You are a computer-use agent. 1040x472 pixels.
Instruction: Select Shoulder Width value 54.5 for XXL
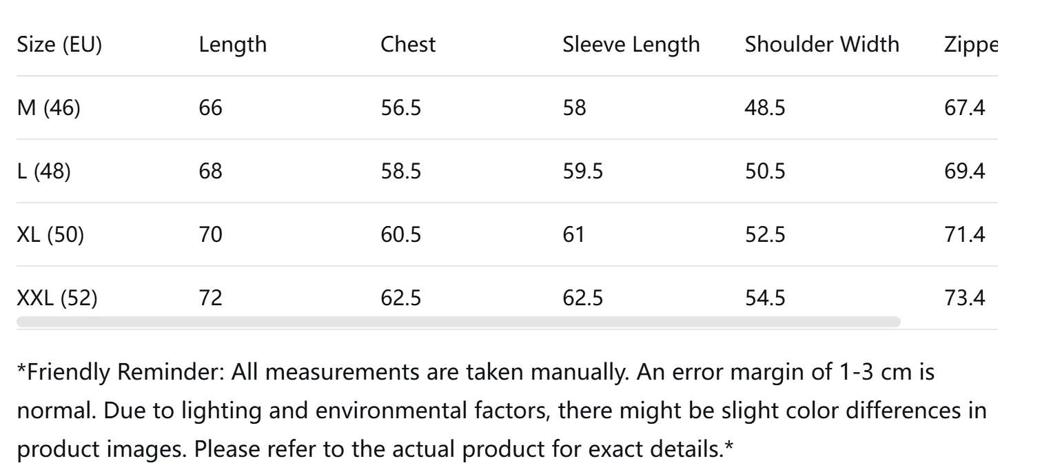[764, 298]
